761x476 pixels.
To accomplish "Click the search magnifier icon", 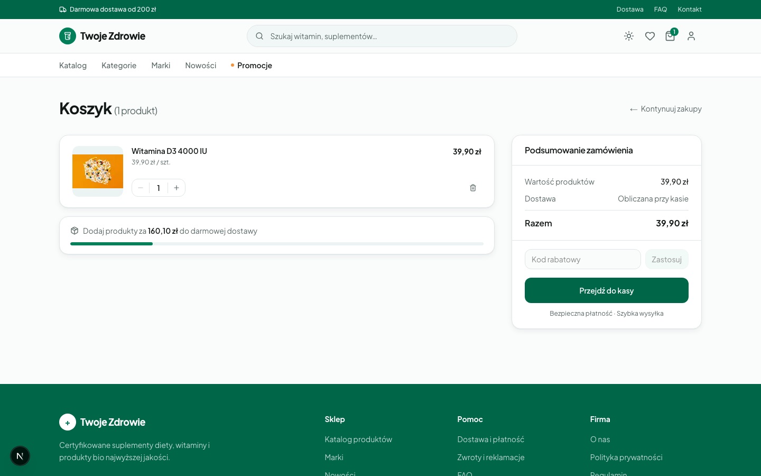I will point(259,36).
